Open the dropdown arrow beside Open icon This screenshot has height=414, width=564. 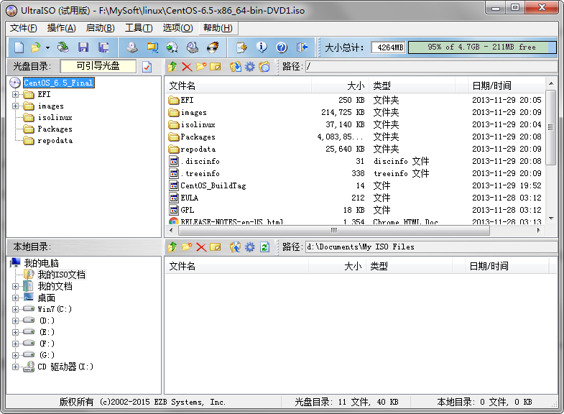47,47
